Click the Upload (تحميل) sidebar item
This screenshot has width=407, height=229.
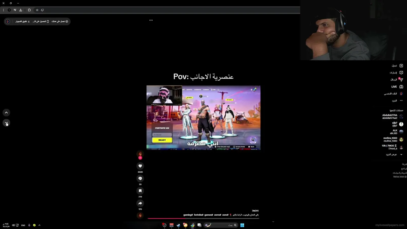tap(397, 66)
